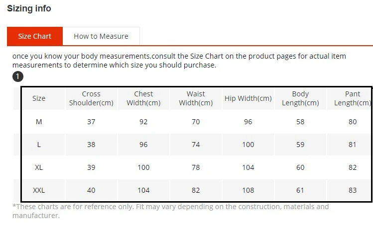Open the How to Measure tab
373x225 pixels.
click(x=101, y=36)
